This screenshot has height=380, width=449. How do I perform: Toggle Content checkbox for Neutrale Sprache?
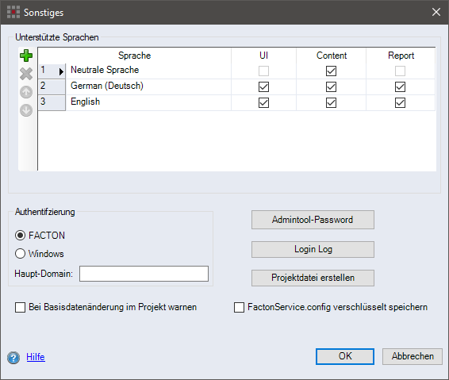(331, 71)
